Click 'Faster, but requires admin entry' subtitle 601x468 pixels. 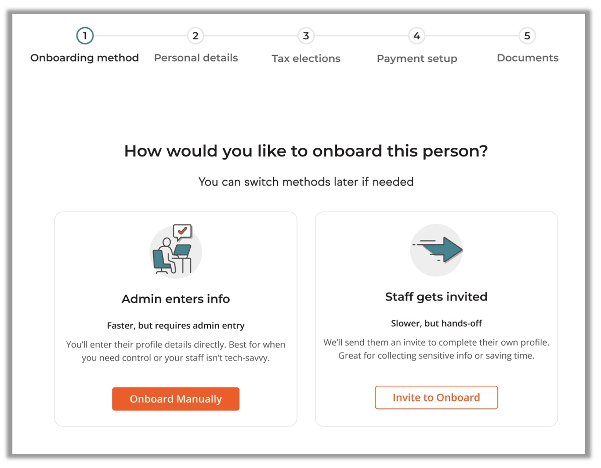pyautogui.click(x=176, y=326)
